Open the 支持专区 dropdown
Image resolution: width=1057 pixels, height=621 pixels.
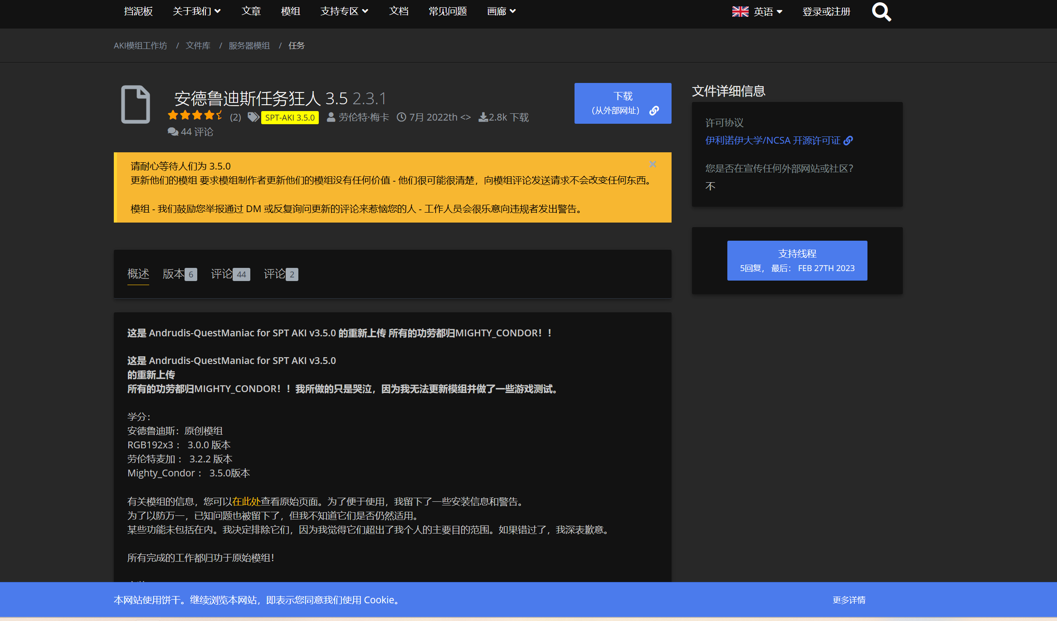point(344,11)
